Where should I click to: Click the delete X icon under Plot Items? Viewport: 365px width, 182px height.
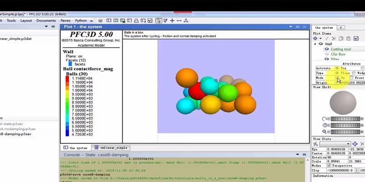[x=334, y=39]
